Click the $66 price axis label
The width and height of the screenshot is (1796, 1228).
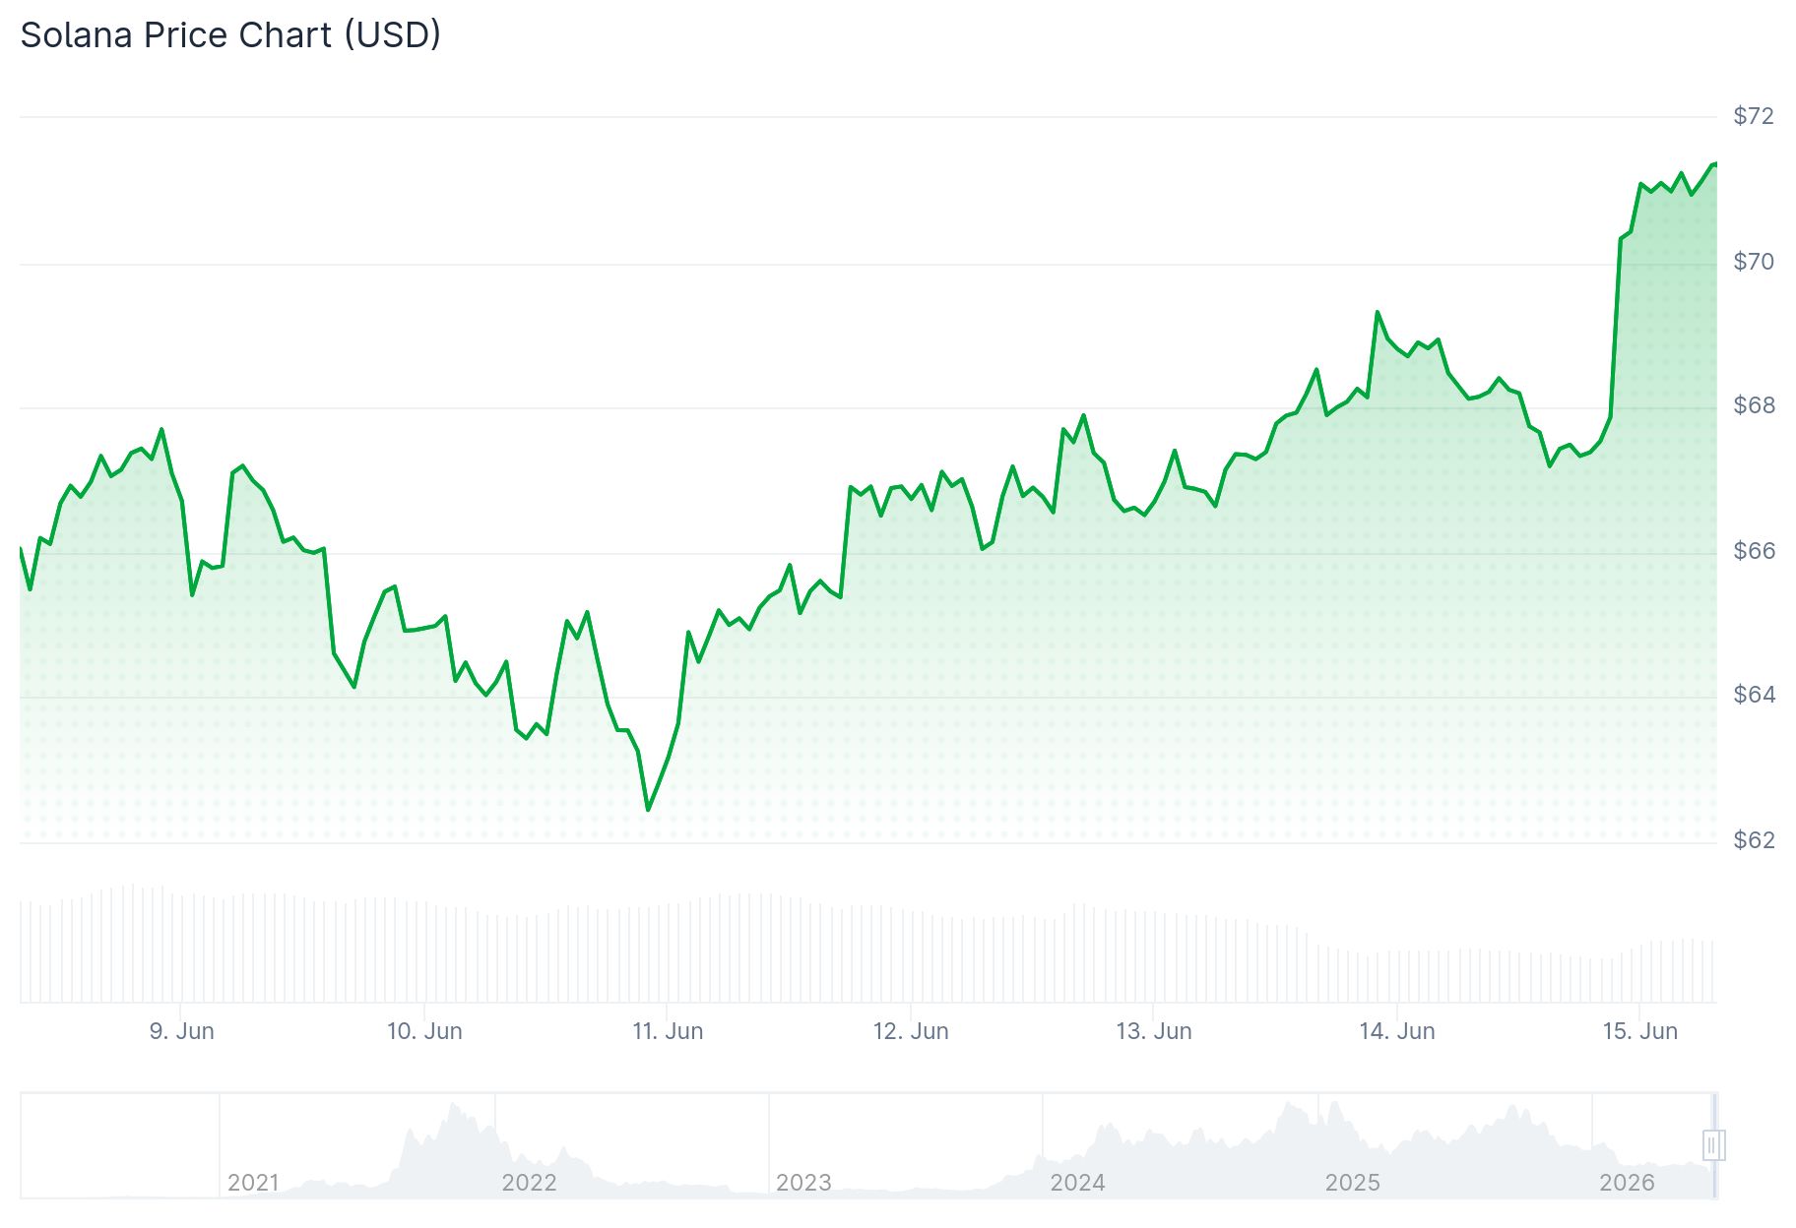click(1754, 550)
